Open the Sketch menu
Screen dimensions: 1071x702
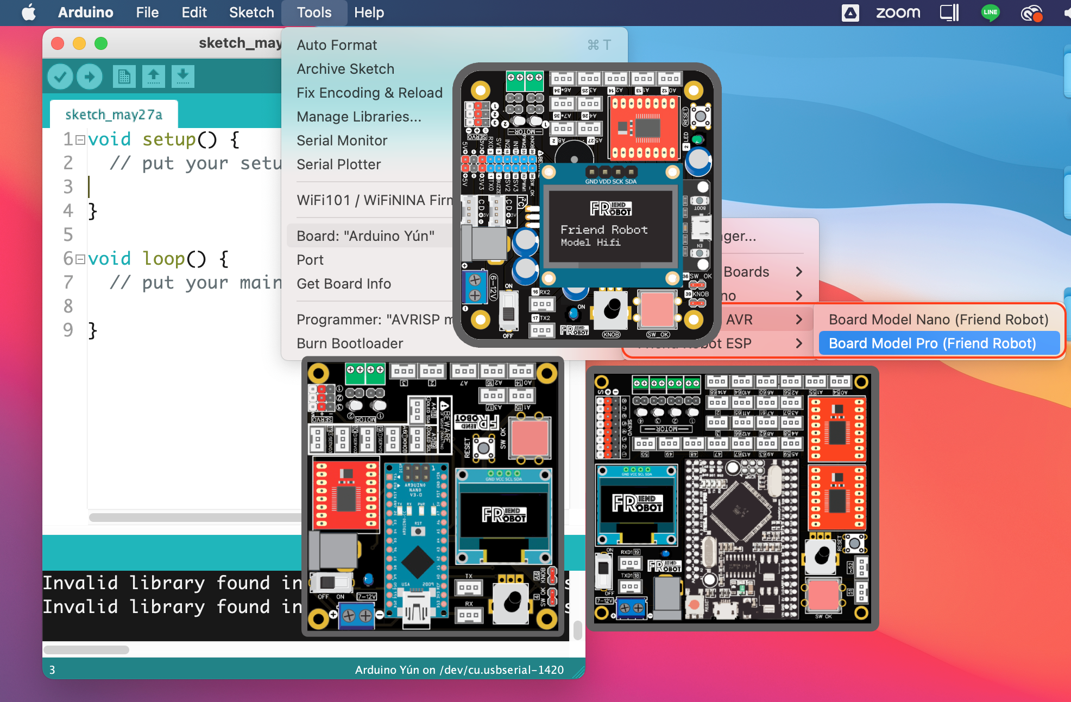(251, 12)
